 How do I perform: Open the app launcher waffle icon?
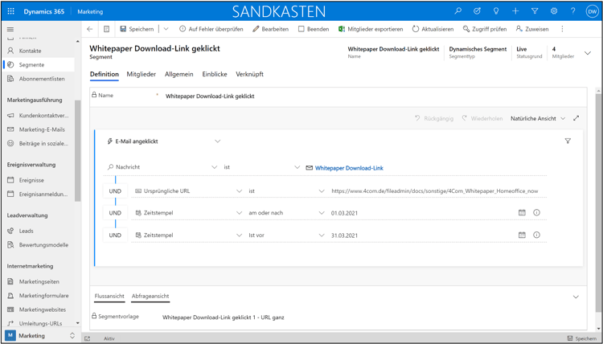(x=10, y=11)
